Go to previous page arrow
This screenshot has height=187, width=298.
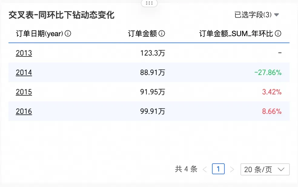point(205,169)
